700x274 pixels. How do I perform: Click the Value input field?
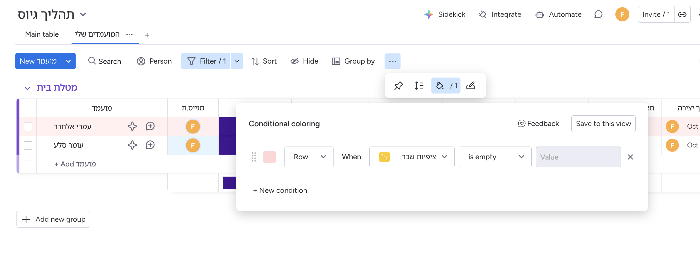coord(578,157)
